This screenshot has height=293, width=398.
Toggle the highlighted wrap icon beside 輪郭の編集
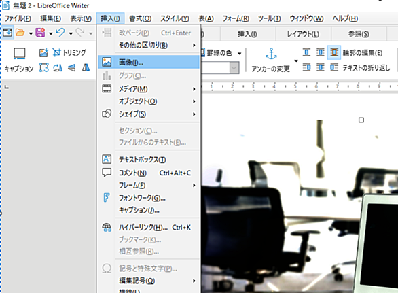click(x=334, y=52)
